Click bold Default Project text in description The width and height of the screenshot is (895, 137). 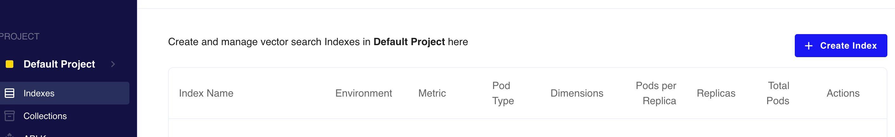(409, 42)
